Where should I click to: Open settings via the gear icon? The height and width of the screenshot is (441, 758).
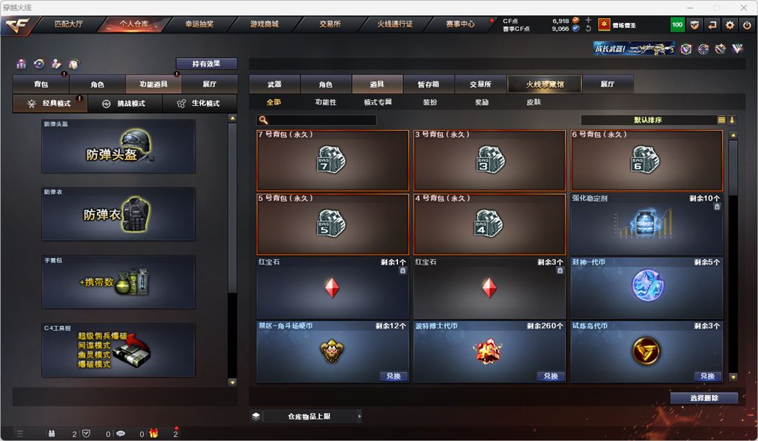[x=729, y=25]
